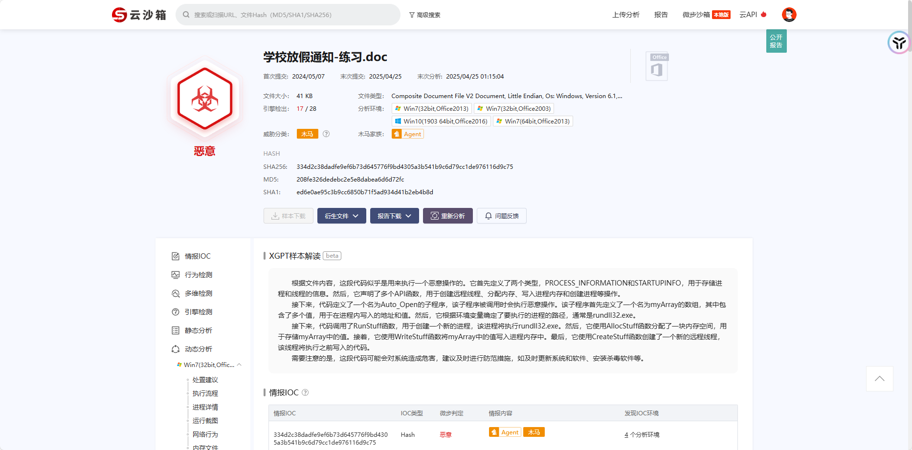Collapse the Win7(32bit,Offic... tree node

tap(239, 365)
